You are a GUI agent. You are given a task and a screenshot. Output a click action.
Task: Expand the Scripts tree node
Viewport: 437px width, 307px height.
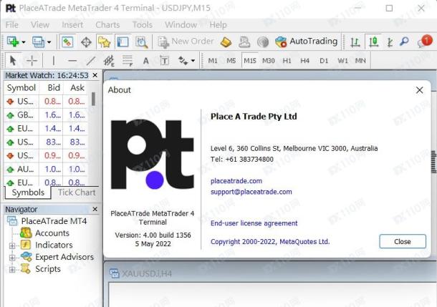[x=12, y=269]
